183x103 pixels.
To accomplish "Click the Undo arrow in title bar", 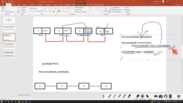I will point(6,2).
